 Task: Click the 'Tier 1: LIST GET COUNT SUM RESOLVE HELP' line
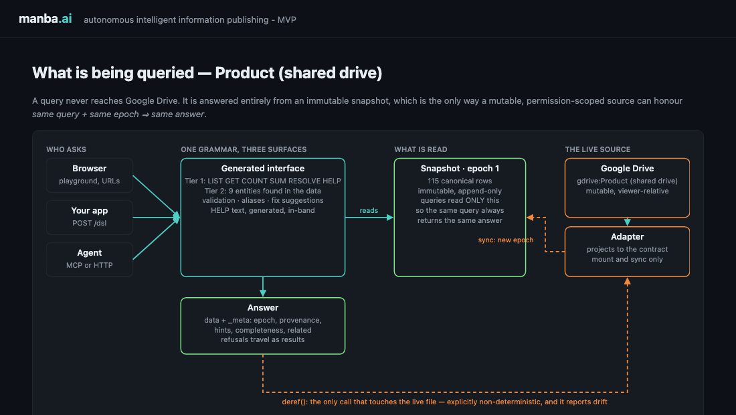[x=263, y=181]
